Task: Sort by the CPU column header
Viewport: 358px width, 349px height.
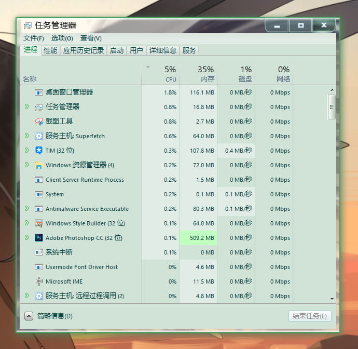Action: click(160, 74)
